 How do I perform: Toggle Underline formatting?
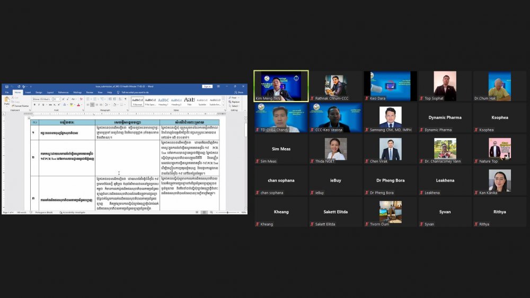click(x=43, y=105)
